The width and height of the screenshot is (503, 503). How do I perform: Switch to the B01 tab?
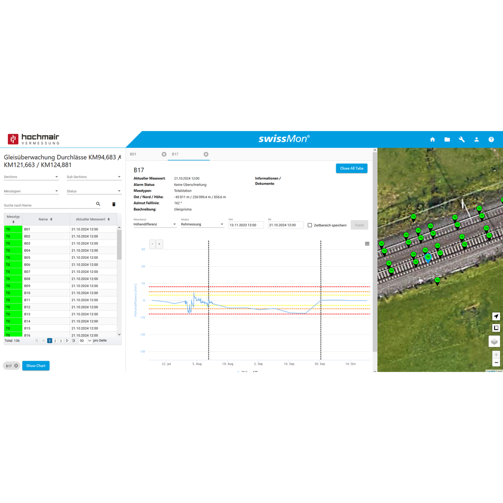134,154
